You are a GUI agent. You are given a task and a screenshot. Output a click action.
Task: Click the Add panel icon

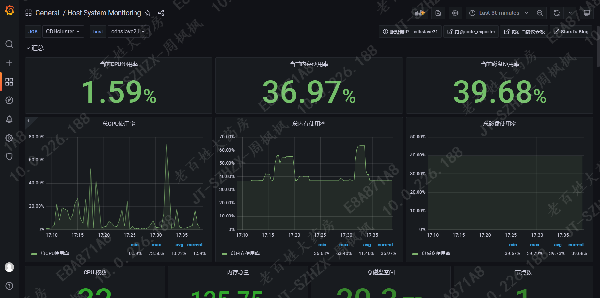[420, 13]
